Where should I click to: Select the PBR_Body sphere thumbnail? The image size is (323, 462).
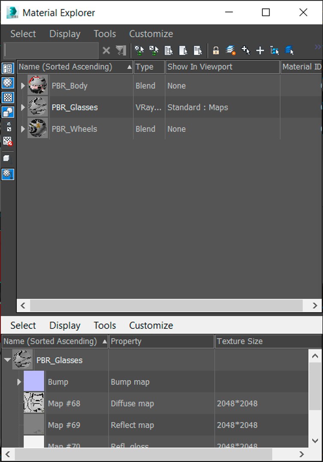(x=38, y=86)
